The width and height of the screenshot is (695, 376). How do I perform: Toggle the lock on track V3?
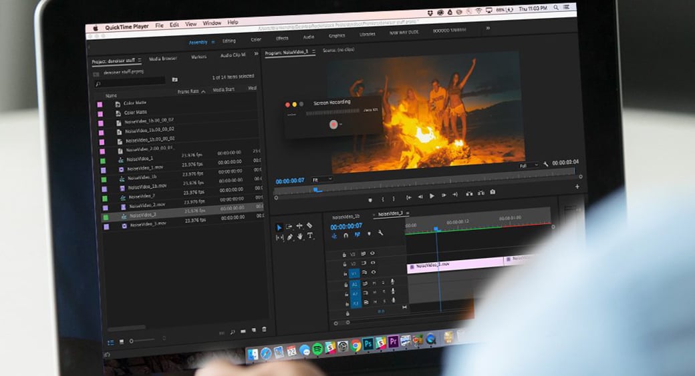coord(344,254)
